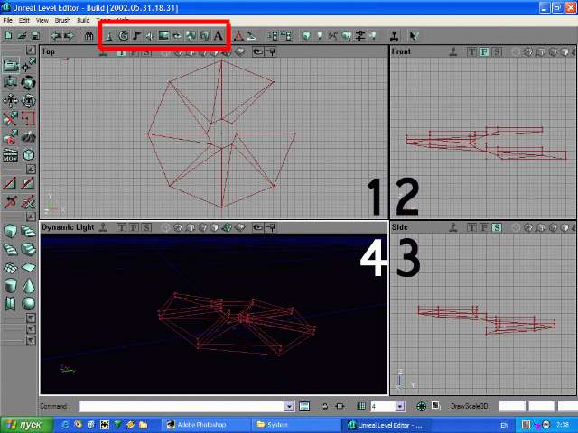Open the Start menu button
The width and height of the screenshot is (578, 433).
(26, 425)
